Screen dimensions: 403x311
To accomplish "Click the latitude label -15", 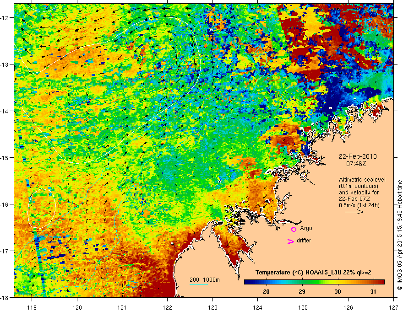I will [x=5, y=157].
